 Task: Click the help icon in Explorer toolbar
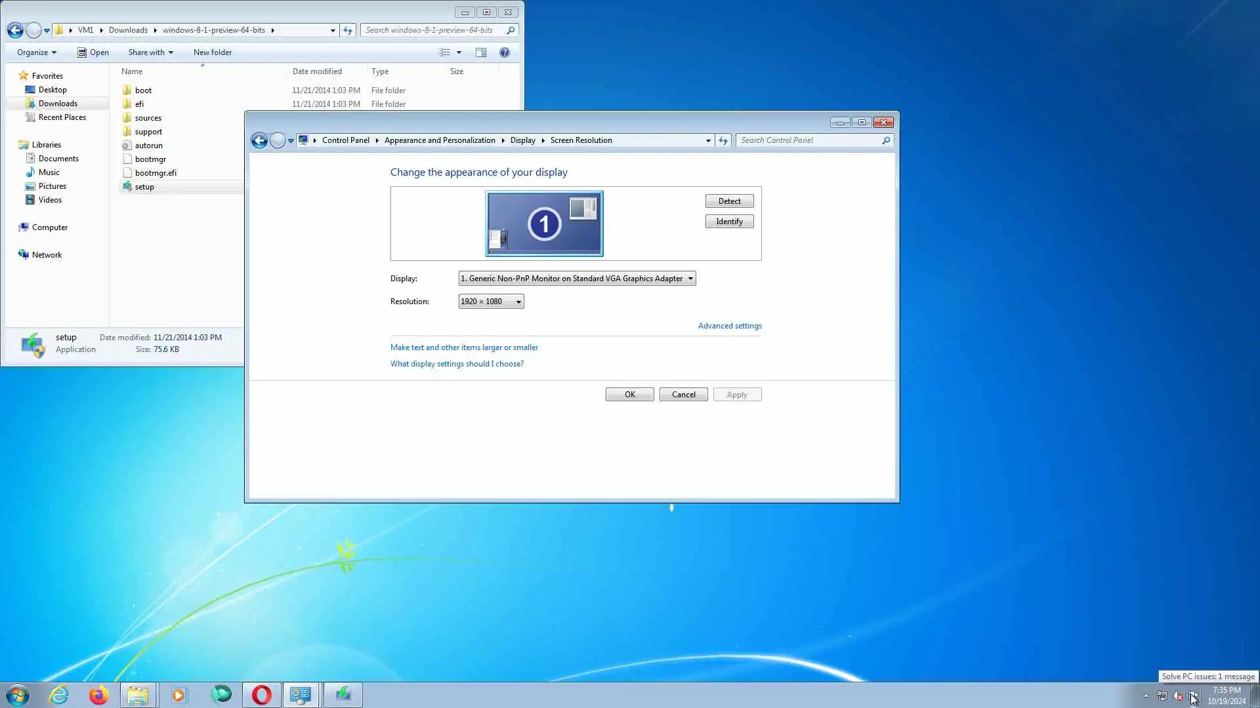click(504, 52)
